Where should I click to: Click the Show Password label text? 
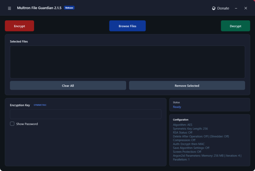[x=27, y=124]
